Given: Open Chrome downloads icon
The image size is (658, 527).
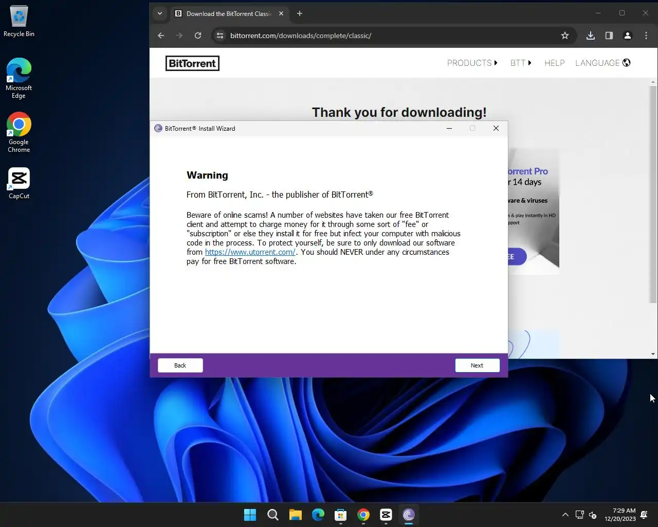Looking at the screenshot, I should click(591, 36).
